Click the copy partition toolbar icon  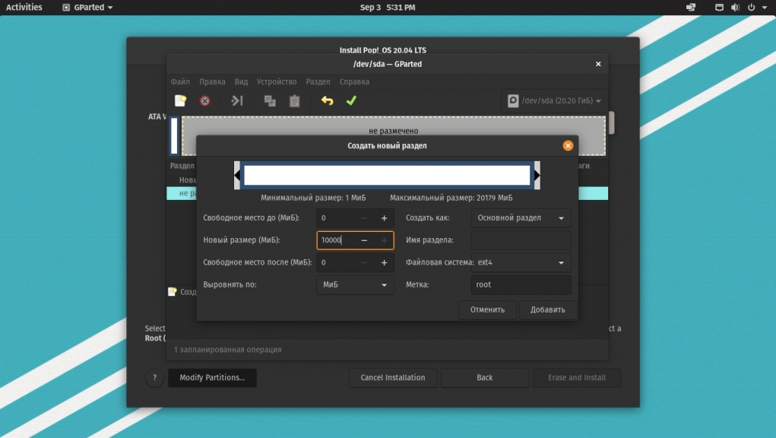270,100
